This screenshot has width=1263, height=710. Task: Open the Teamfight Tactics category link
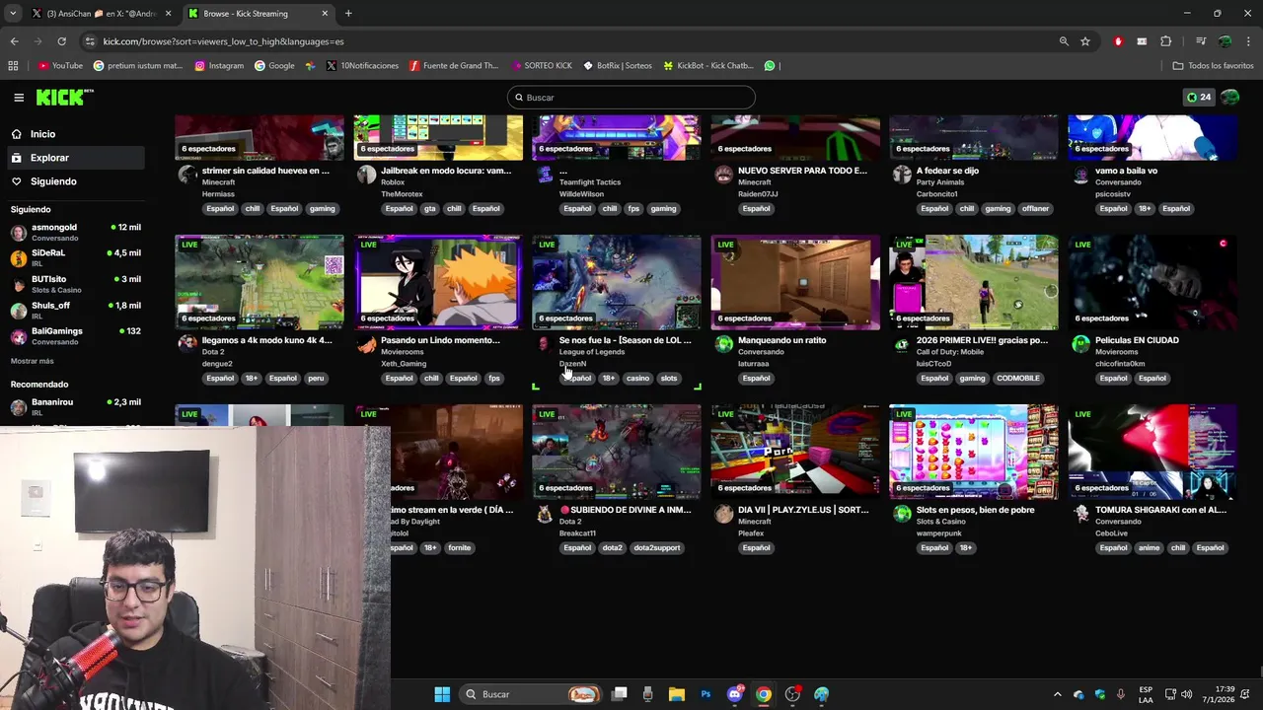[x=590, y=182]
